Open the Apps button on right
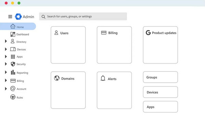This screenshot has height=126, width=205. [161, 107]
